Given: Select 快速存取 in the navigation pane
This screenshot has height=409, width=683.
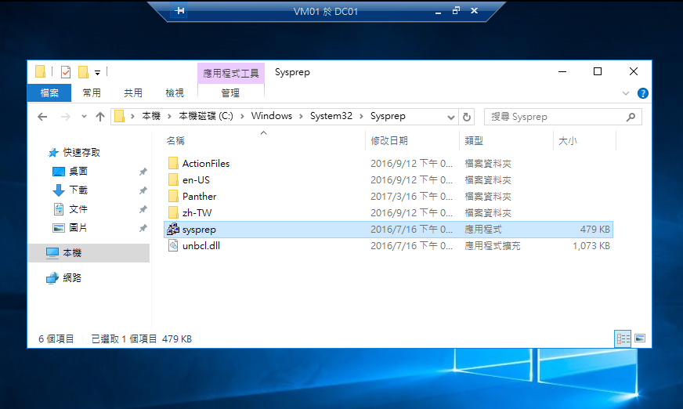Looking at the screenshot, I should 81,153.
